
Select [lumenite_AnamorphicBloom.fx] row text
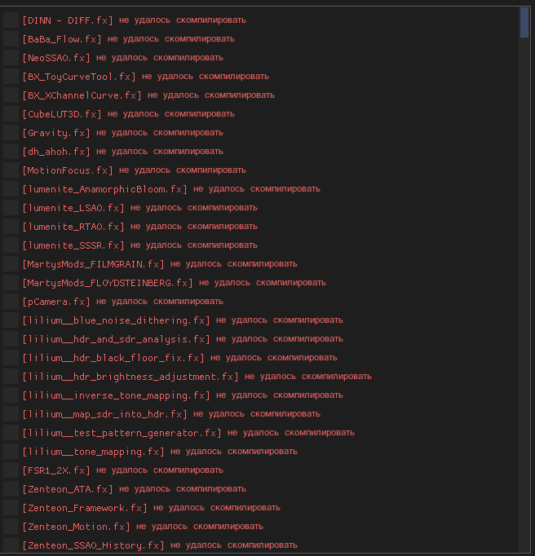click(171, 189)
